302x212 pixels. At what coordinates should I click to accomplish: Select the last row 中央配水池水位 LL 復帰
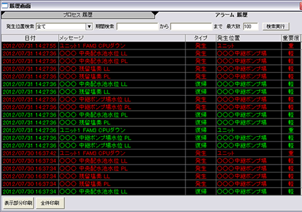tap(151, 192)
